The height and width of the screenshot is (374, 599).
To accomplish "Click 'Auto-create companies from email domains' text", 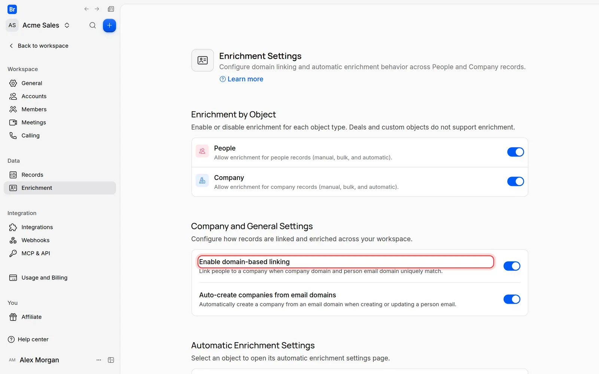I will [268, 295].
